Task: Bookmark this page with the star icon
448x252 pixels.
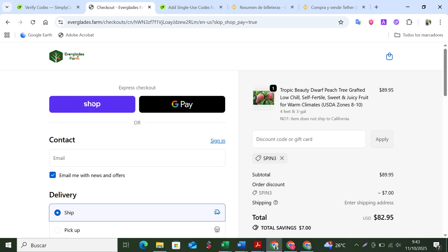Action: point(341,22)
